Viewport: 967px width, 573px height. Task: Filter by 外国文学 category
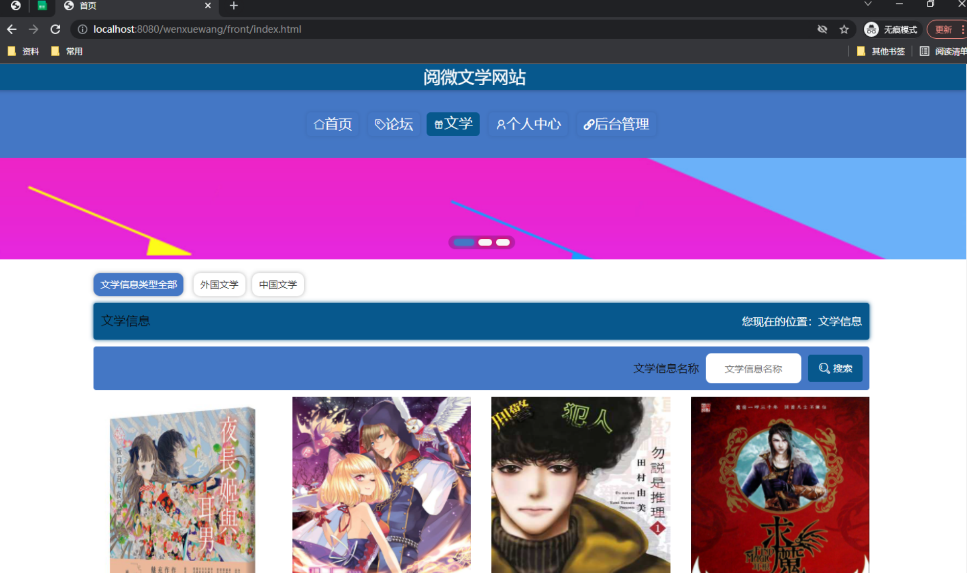tap(219, 284)
